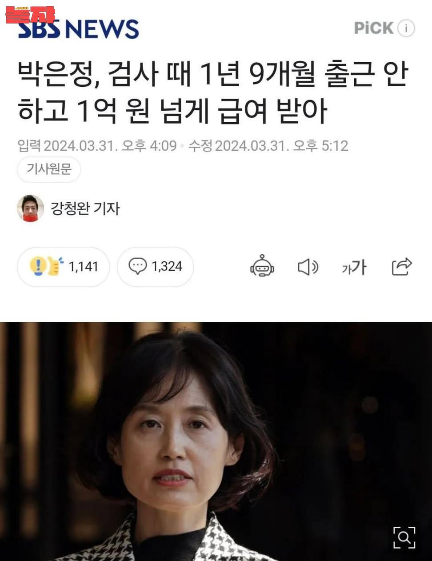The width and height of the screenshot is (432, 561).
Task: Play article audio with speaker icon
Action: click(308, 267)
